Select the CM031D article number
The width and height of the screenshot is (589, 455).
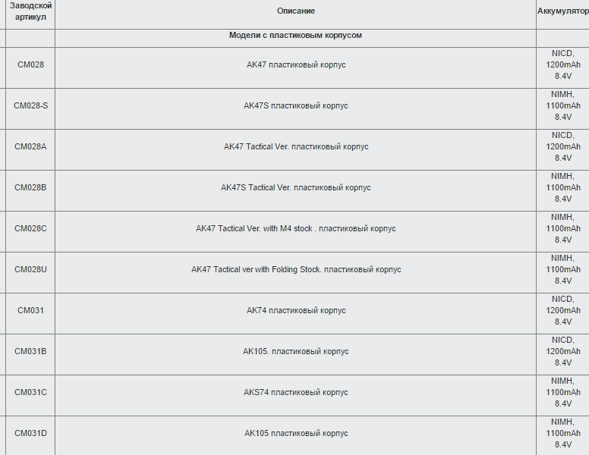(x=30, y=433)
